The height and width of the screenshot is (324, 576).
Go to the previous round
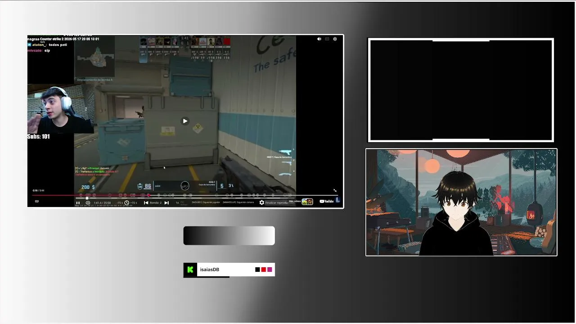[x=146, y=203]
